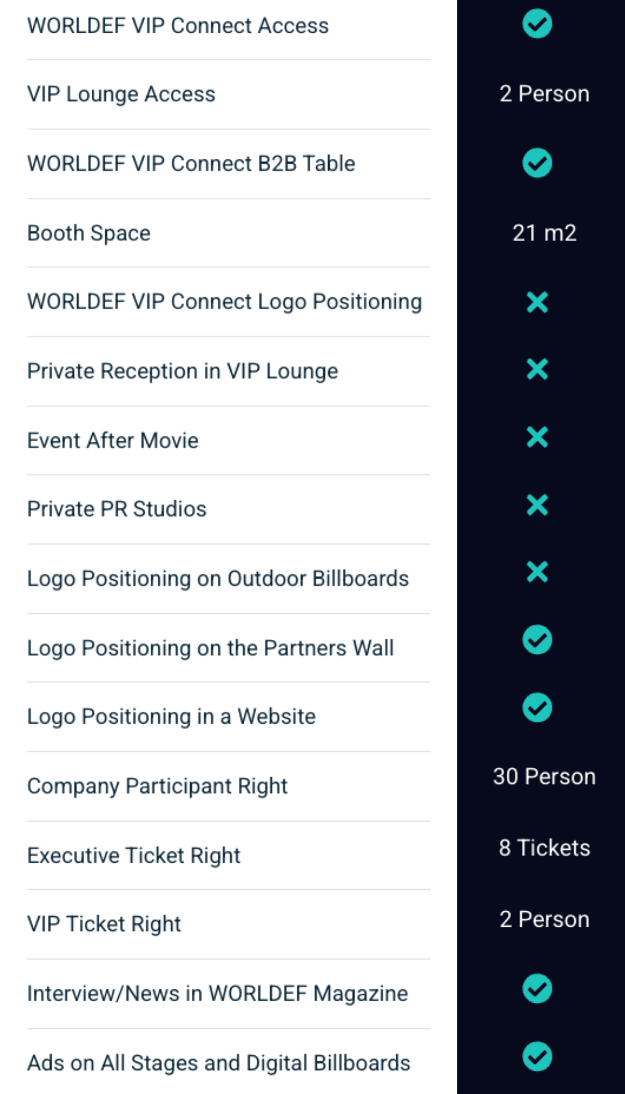Click the checkmark for WORLDEF VIP Connect Access

pos(537,24)
